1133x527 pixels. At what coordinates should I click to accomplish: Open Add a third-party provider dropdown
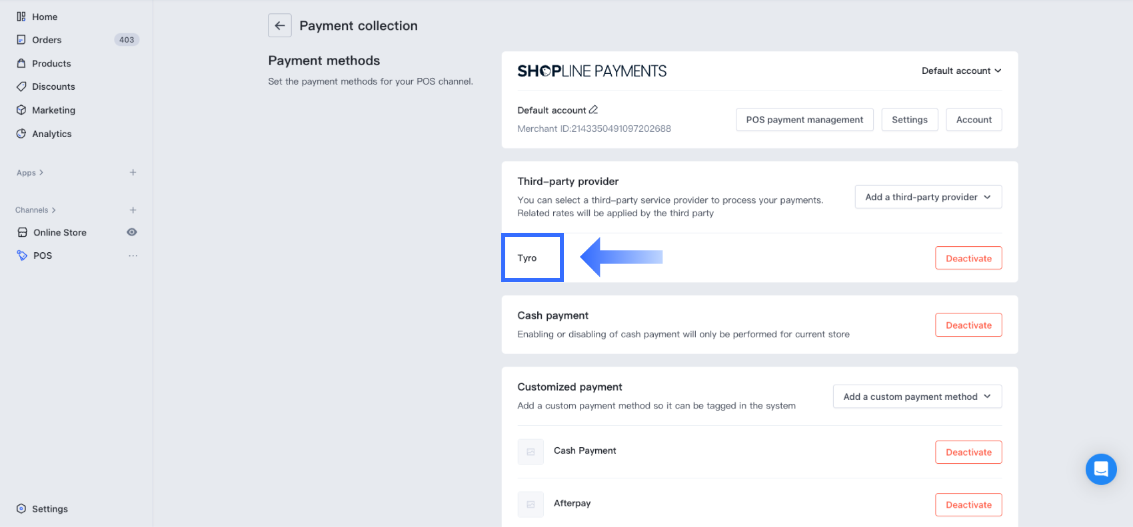928,197
